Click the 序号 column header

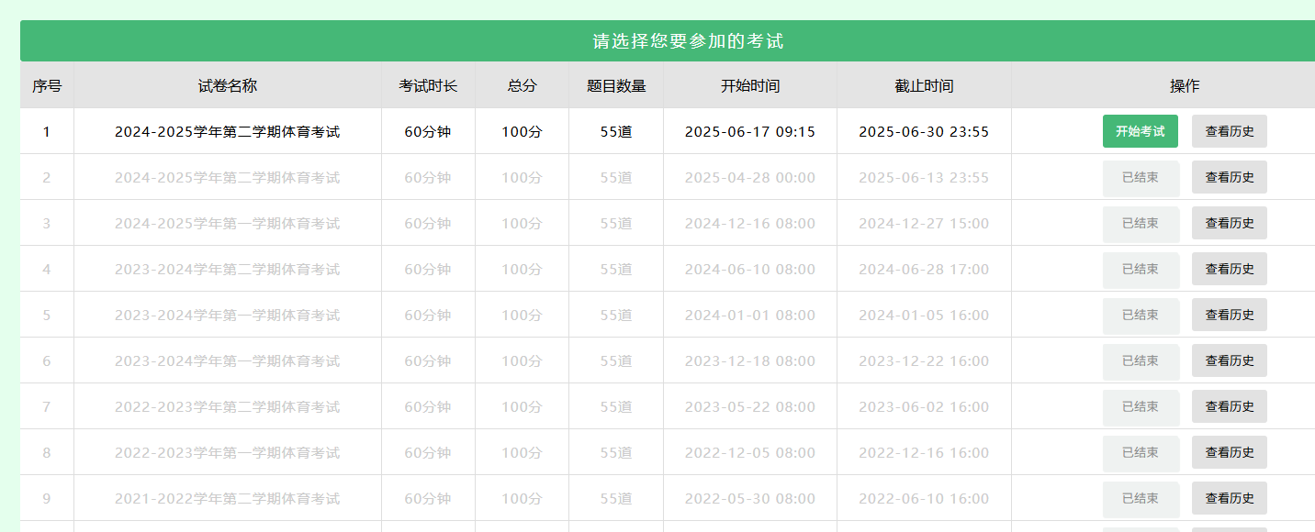[x=47, y=85]
